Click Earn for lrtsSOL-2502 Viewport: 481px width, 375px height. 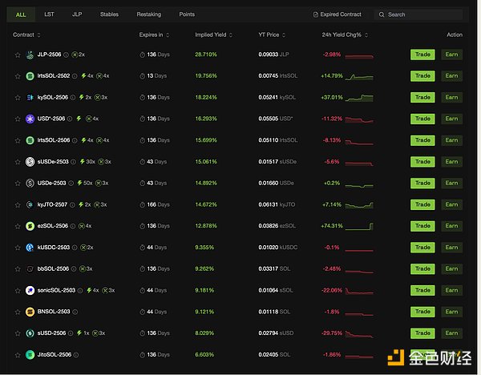click(451, 76)
